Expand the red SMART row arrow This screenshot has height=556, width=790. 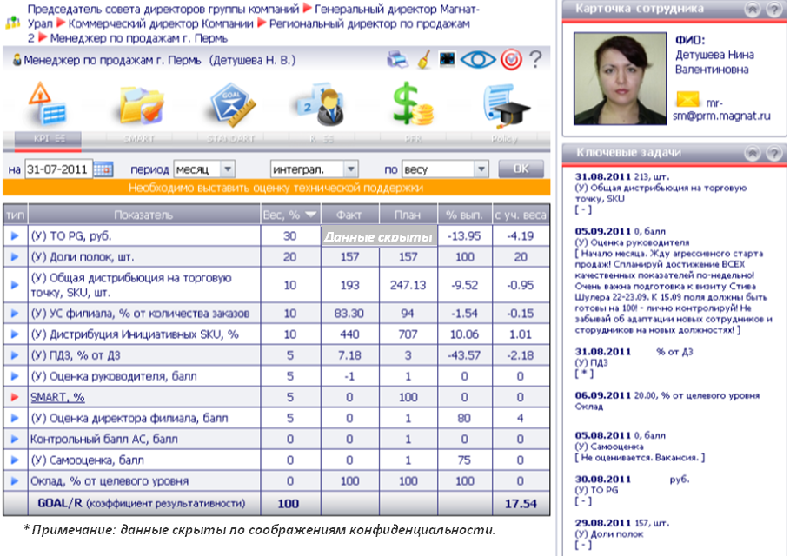[15, 397]
